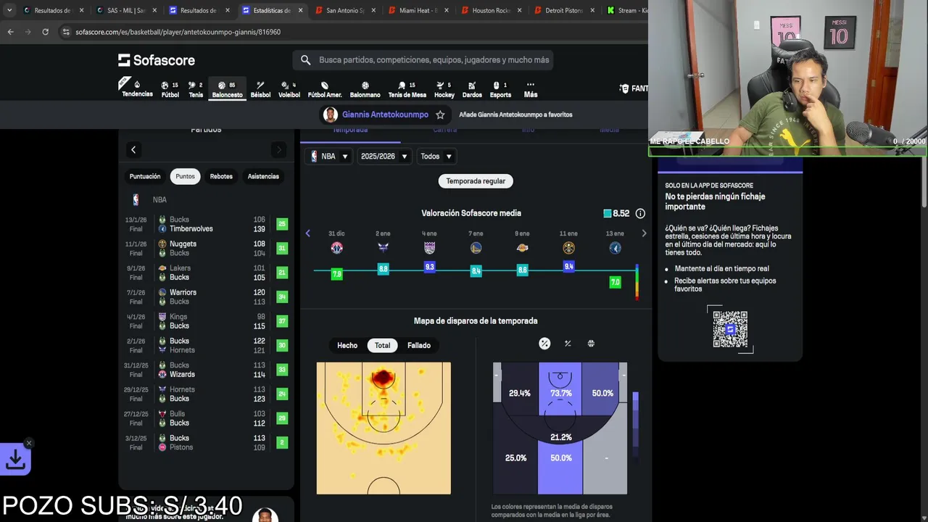Move rating chart to earlier games
Screen dimensions: 928x522
coord(308,233)
